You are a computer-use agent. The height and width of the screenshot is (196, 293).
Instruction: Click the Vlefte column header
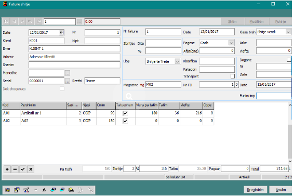191,106
